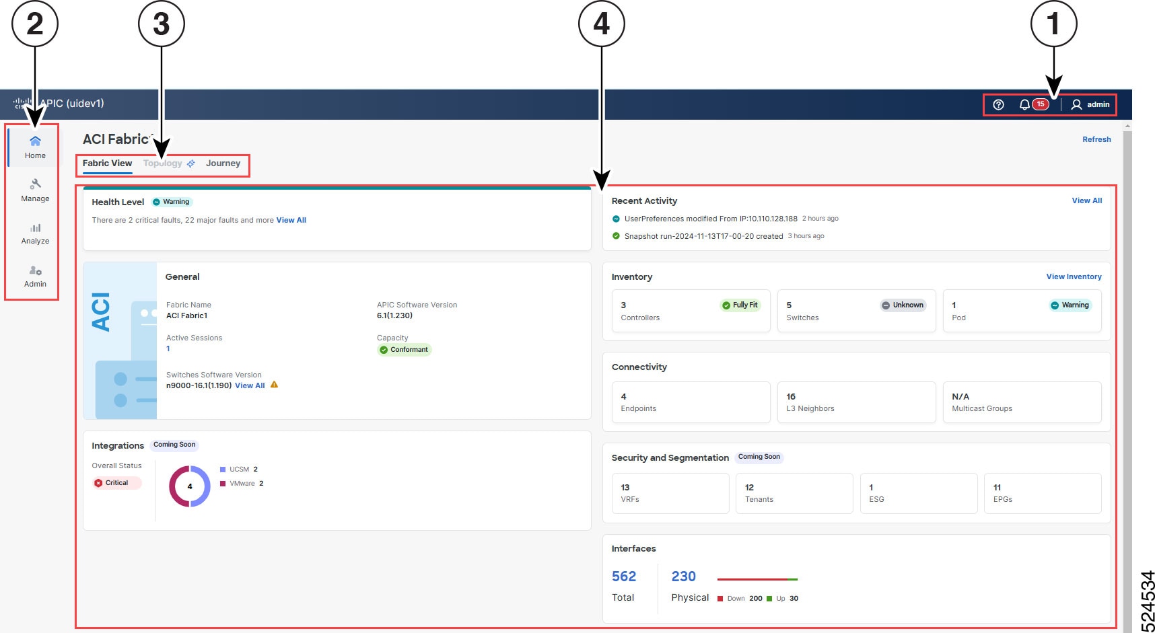This screenshot has width=1155, height=633.
Task: Click the Unknown switches status badge
Action: (x=903, y=305)
